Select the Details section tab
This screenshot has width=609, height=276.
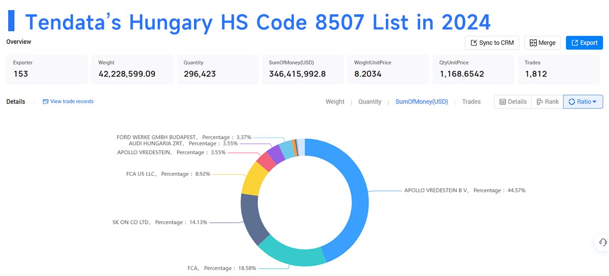tap(15, 102)
